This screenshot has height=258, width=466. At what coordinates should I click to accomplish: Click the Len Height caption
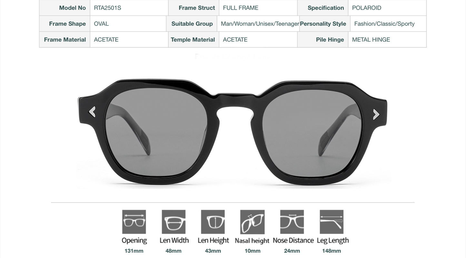[213, 240]
